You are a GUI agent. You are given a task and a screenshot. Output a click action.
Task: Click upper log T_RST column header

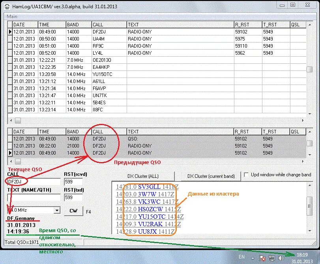pyautogui.click(x=276, y=25)
